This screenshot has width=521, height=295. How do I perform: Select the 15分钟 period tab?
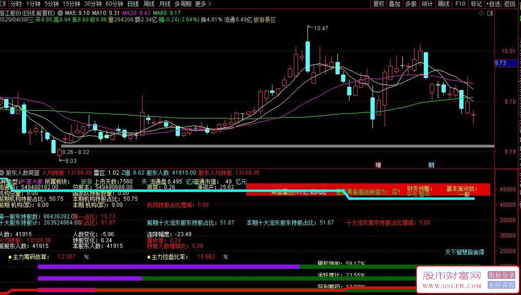click(71, 4)
